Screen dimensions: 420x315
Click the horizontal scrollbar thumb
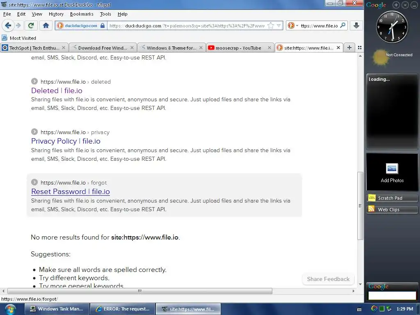[139, 291]
